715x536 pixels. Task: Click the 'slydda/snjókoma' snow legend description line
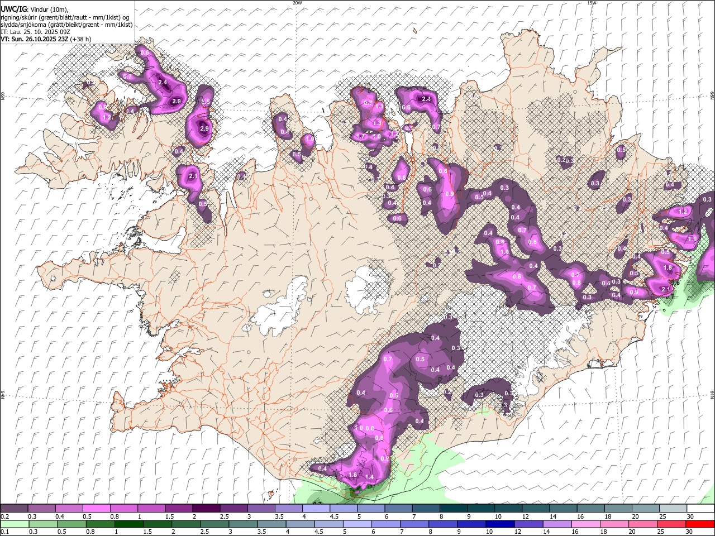pyautogui.click(x=66, y=25)
